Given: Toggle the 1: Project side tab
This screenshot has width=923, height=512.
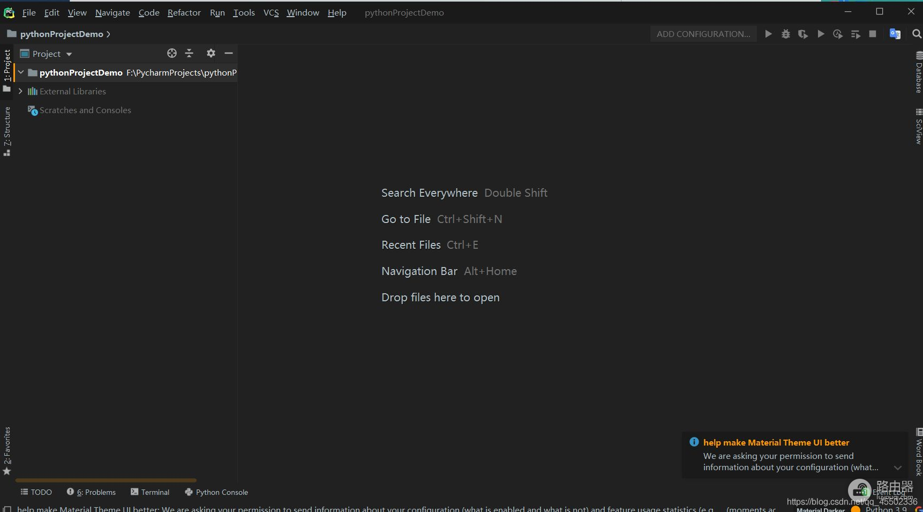Looking at the screenshot, I should (x=7, y=70).
